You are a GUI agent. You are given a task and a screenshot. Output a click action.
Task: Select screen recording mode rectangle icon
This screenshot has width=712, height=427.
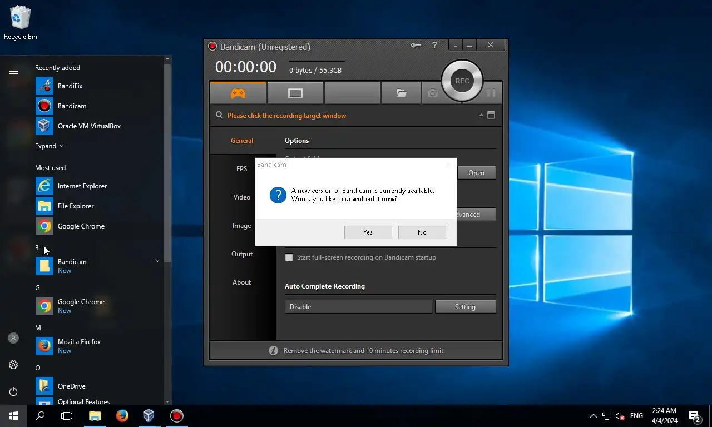[x=295, y=93]
